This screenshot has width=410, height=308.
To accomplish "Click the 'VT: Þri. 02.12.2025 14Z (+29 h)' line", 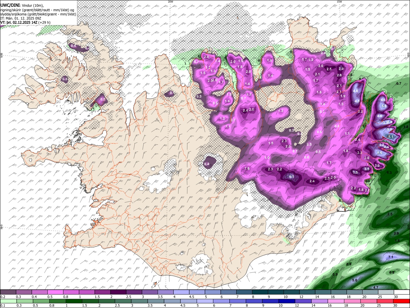I will coord(25,22).
